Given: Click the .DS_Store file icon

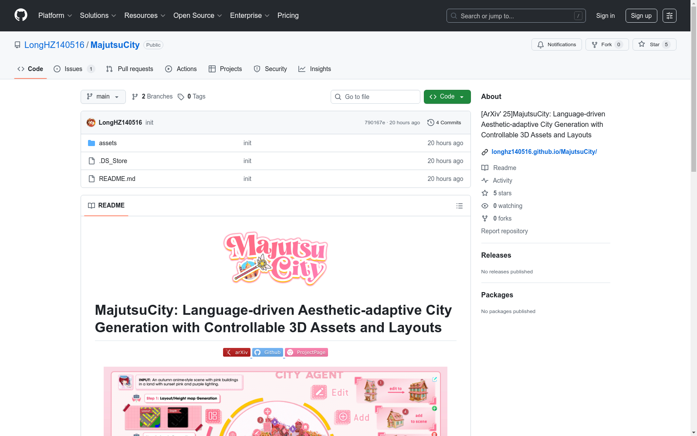Looking at the screenshot, I should coord(91,161).
